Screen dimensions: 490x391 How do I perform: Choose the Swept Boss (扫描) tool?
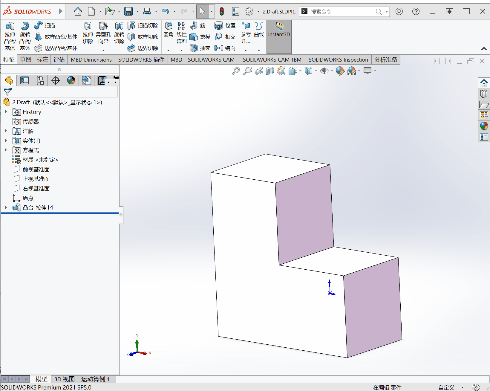pos(45,25)
